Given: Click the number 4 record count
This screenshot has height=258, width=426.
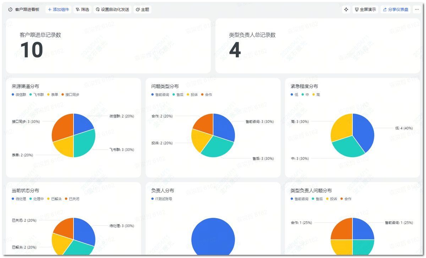Looking at the screenshot, I should pos(235,50).
